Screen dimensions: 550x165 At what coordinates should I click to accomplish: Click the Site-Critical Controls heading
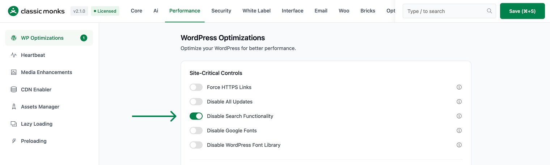coord(216,73)
